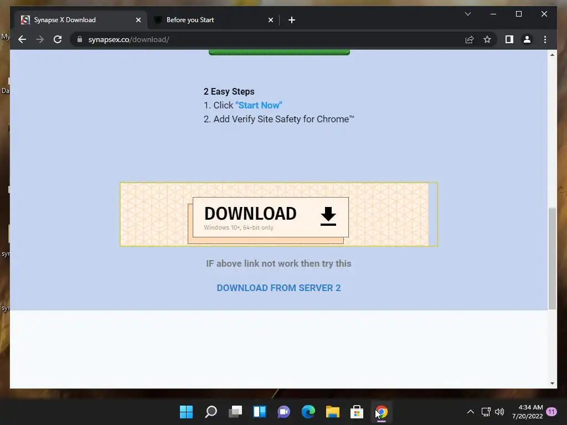This screenshot has width=567, height=425.
Task: Click Download from Server 2 link
Action: (x=279, y=288)
